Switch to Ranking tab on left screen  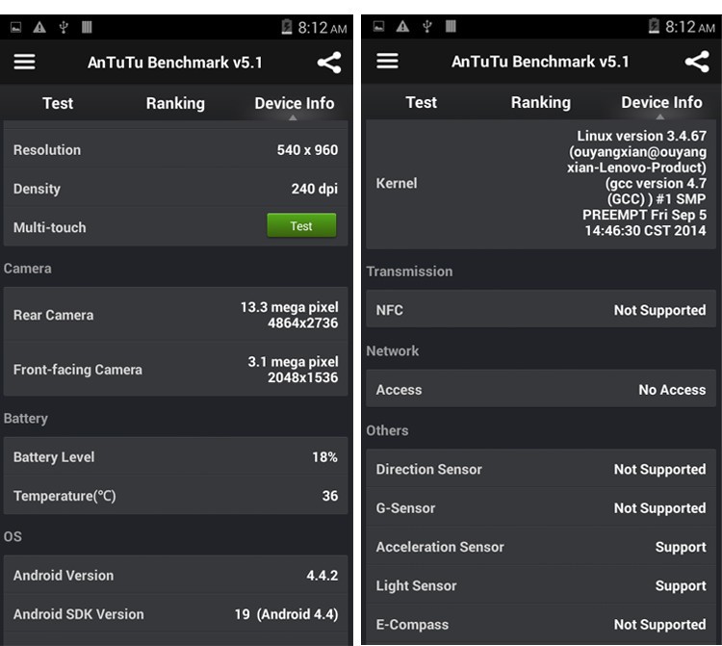pos(175,103)
